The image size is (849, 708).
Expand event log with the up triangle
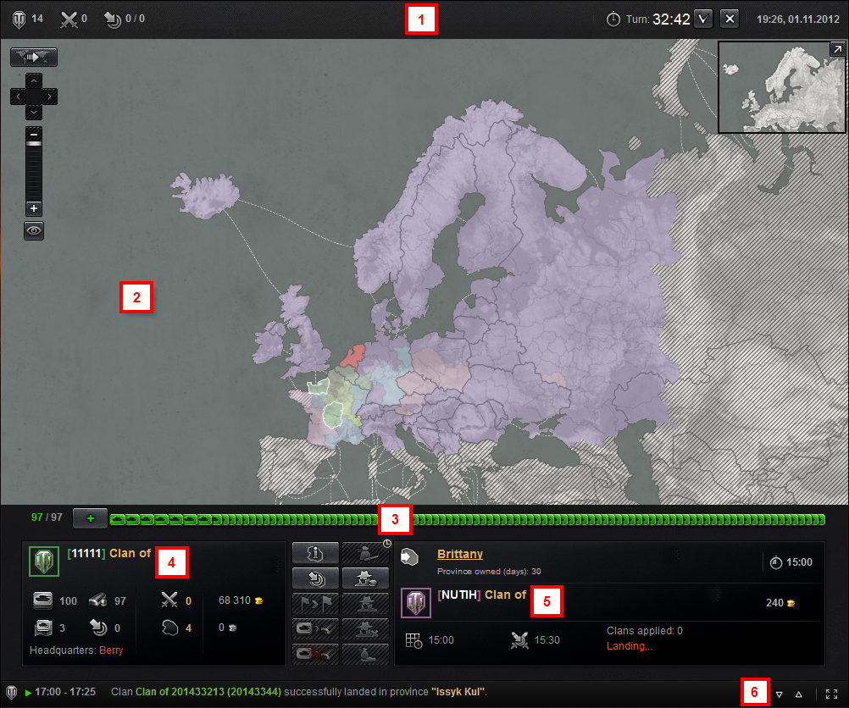tap(798, 694)
